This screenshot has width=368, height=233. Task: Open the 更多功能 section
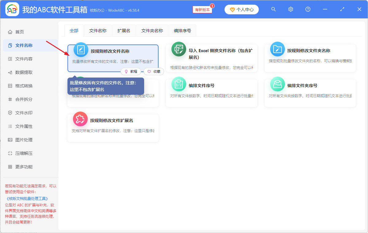coord(22,166)
